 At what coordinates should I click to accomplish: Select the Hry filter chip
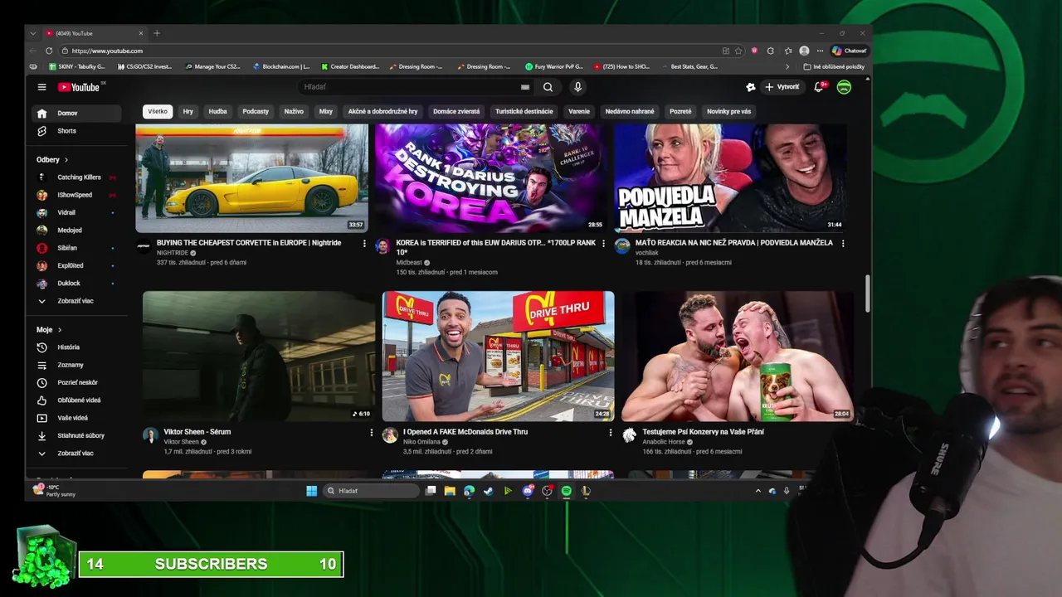click(x=188, y=111)
